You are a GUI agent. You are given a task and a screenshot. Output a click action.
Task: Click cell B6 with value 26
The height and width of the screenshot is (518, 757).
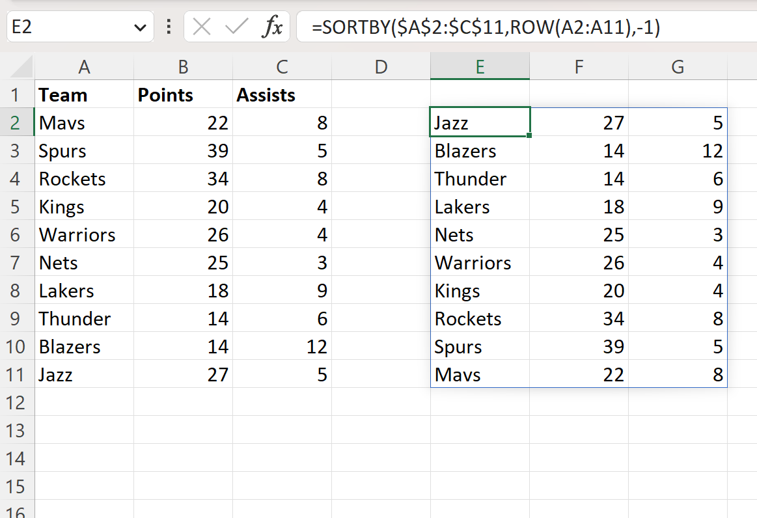pos(183,235)
